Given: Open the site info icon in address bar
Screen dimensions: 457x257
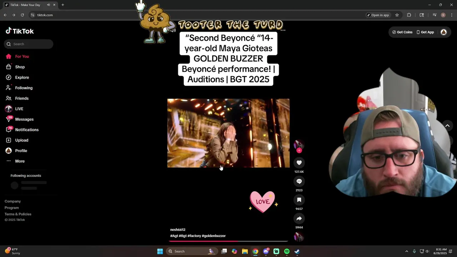Looking at the screenshot, I should (x=32, y=15).
